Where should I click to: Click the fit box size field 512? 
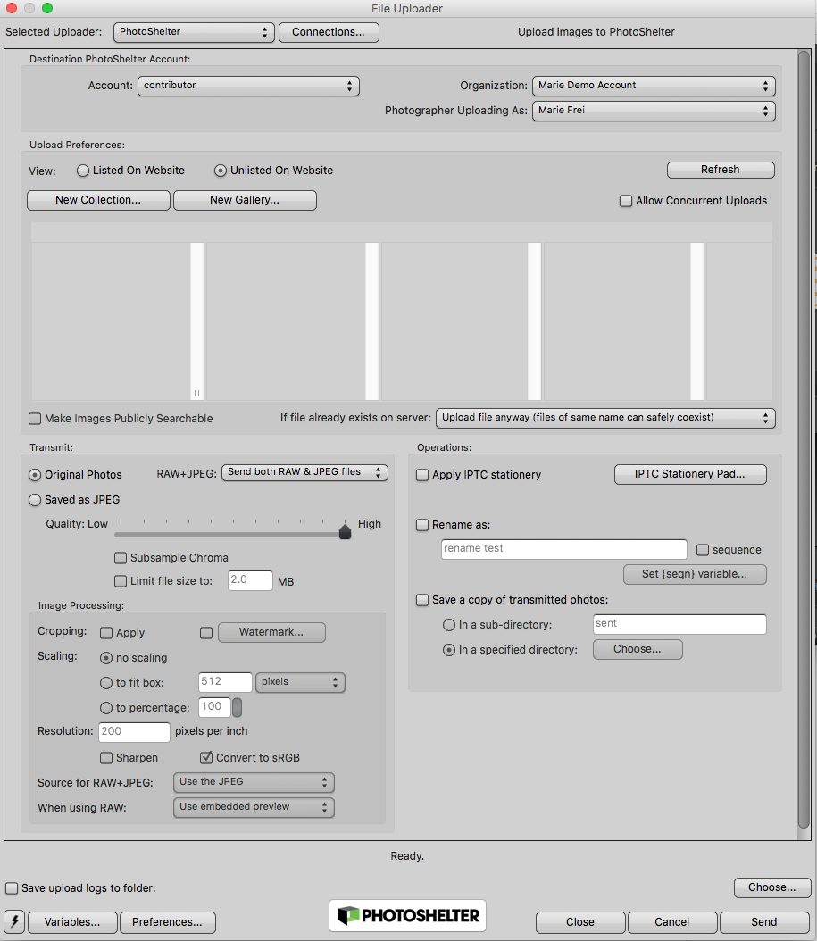coord(225,682)
